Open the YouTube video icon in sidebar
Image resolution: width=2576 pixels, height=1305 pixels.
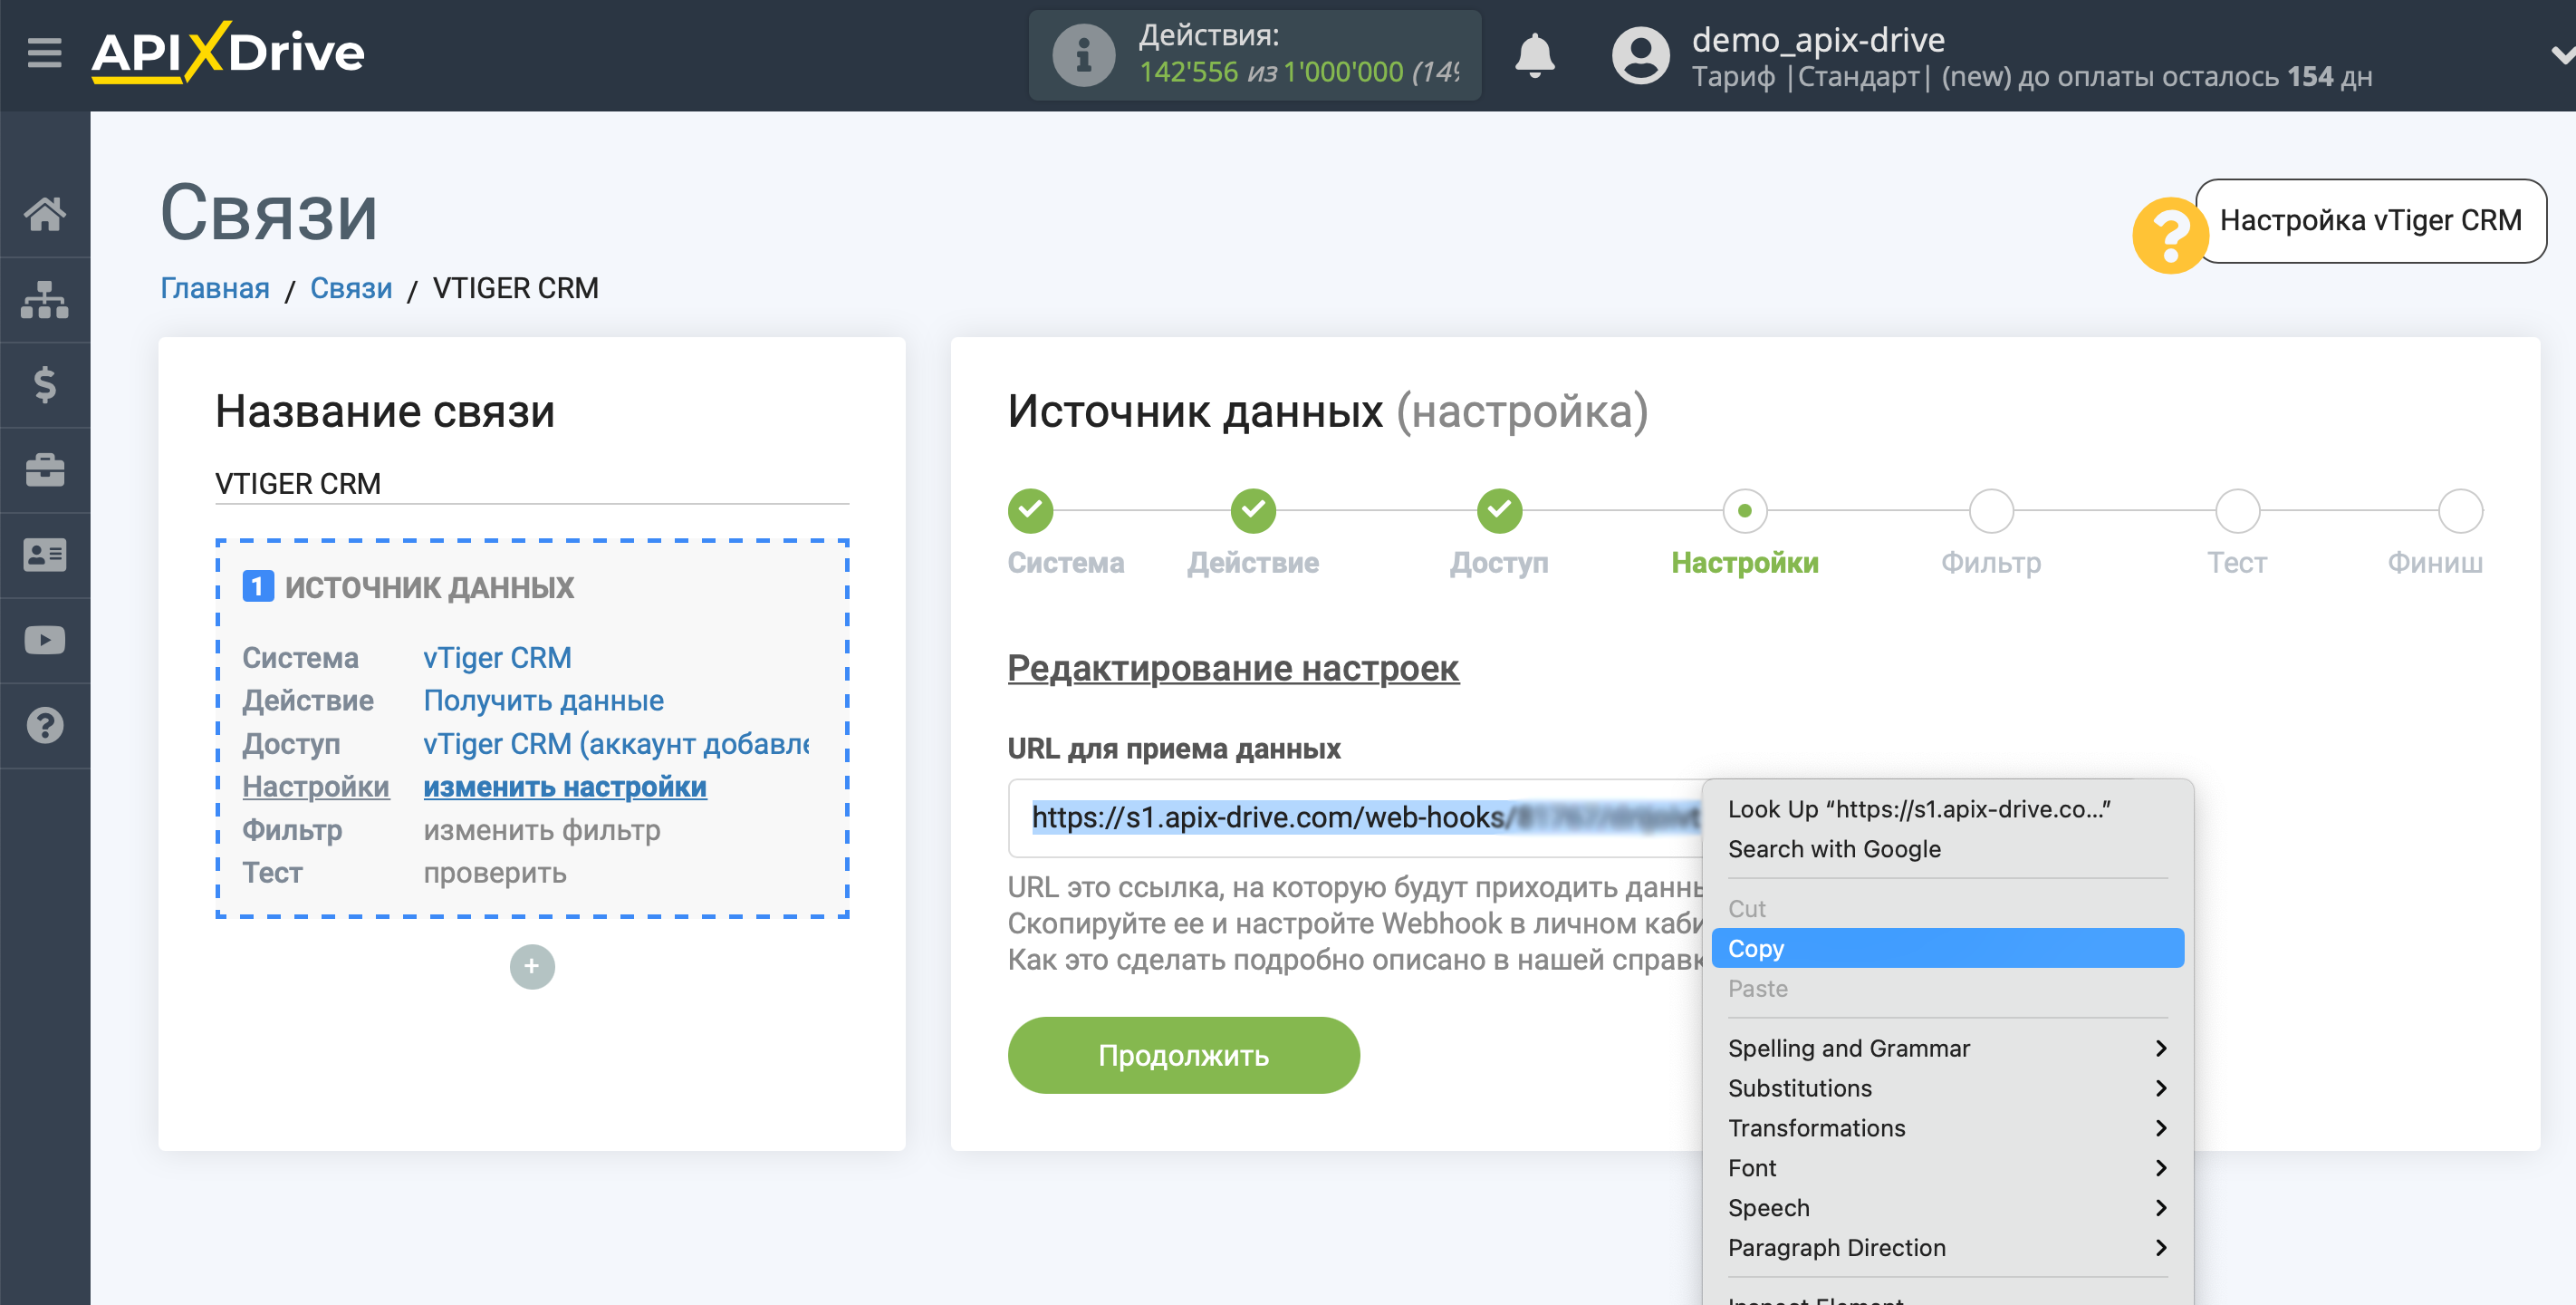point(45,641)
